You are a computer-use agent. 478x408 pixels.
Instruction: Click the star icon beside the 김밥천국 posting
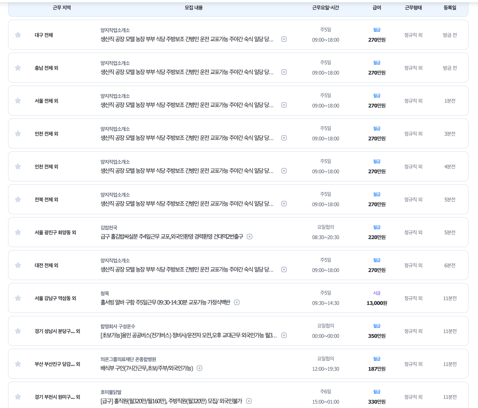18,232
